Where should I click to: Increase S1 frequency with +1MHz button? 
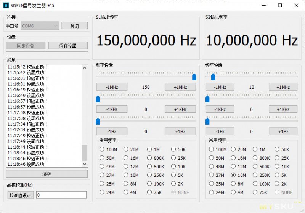pos(180,87)
